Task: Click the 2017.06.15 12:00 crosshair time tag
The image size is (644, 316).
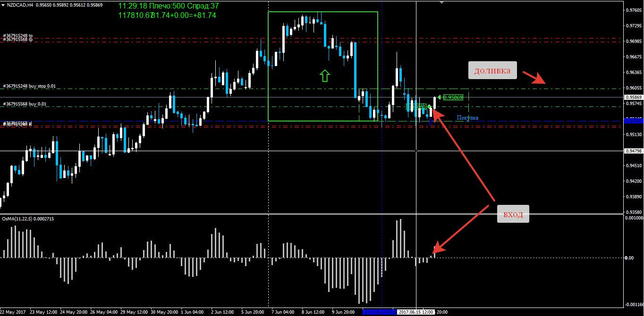Action: click(x=416, y=312)
